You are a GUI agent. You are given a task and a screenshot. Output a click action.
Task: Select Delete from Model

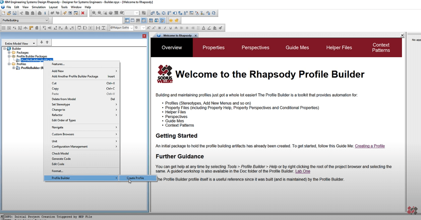tap(82, 99)
